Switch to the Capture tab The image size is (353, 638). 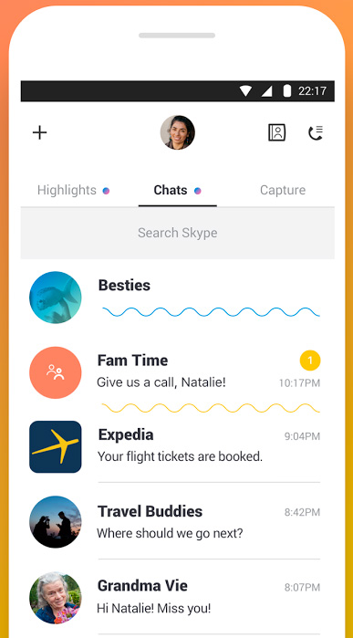tap(283, 190)
